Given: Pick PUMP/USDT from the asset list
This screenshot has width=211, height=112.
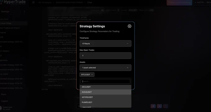Looking at the screenshot, I should pos(105,102).
